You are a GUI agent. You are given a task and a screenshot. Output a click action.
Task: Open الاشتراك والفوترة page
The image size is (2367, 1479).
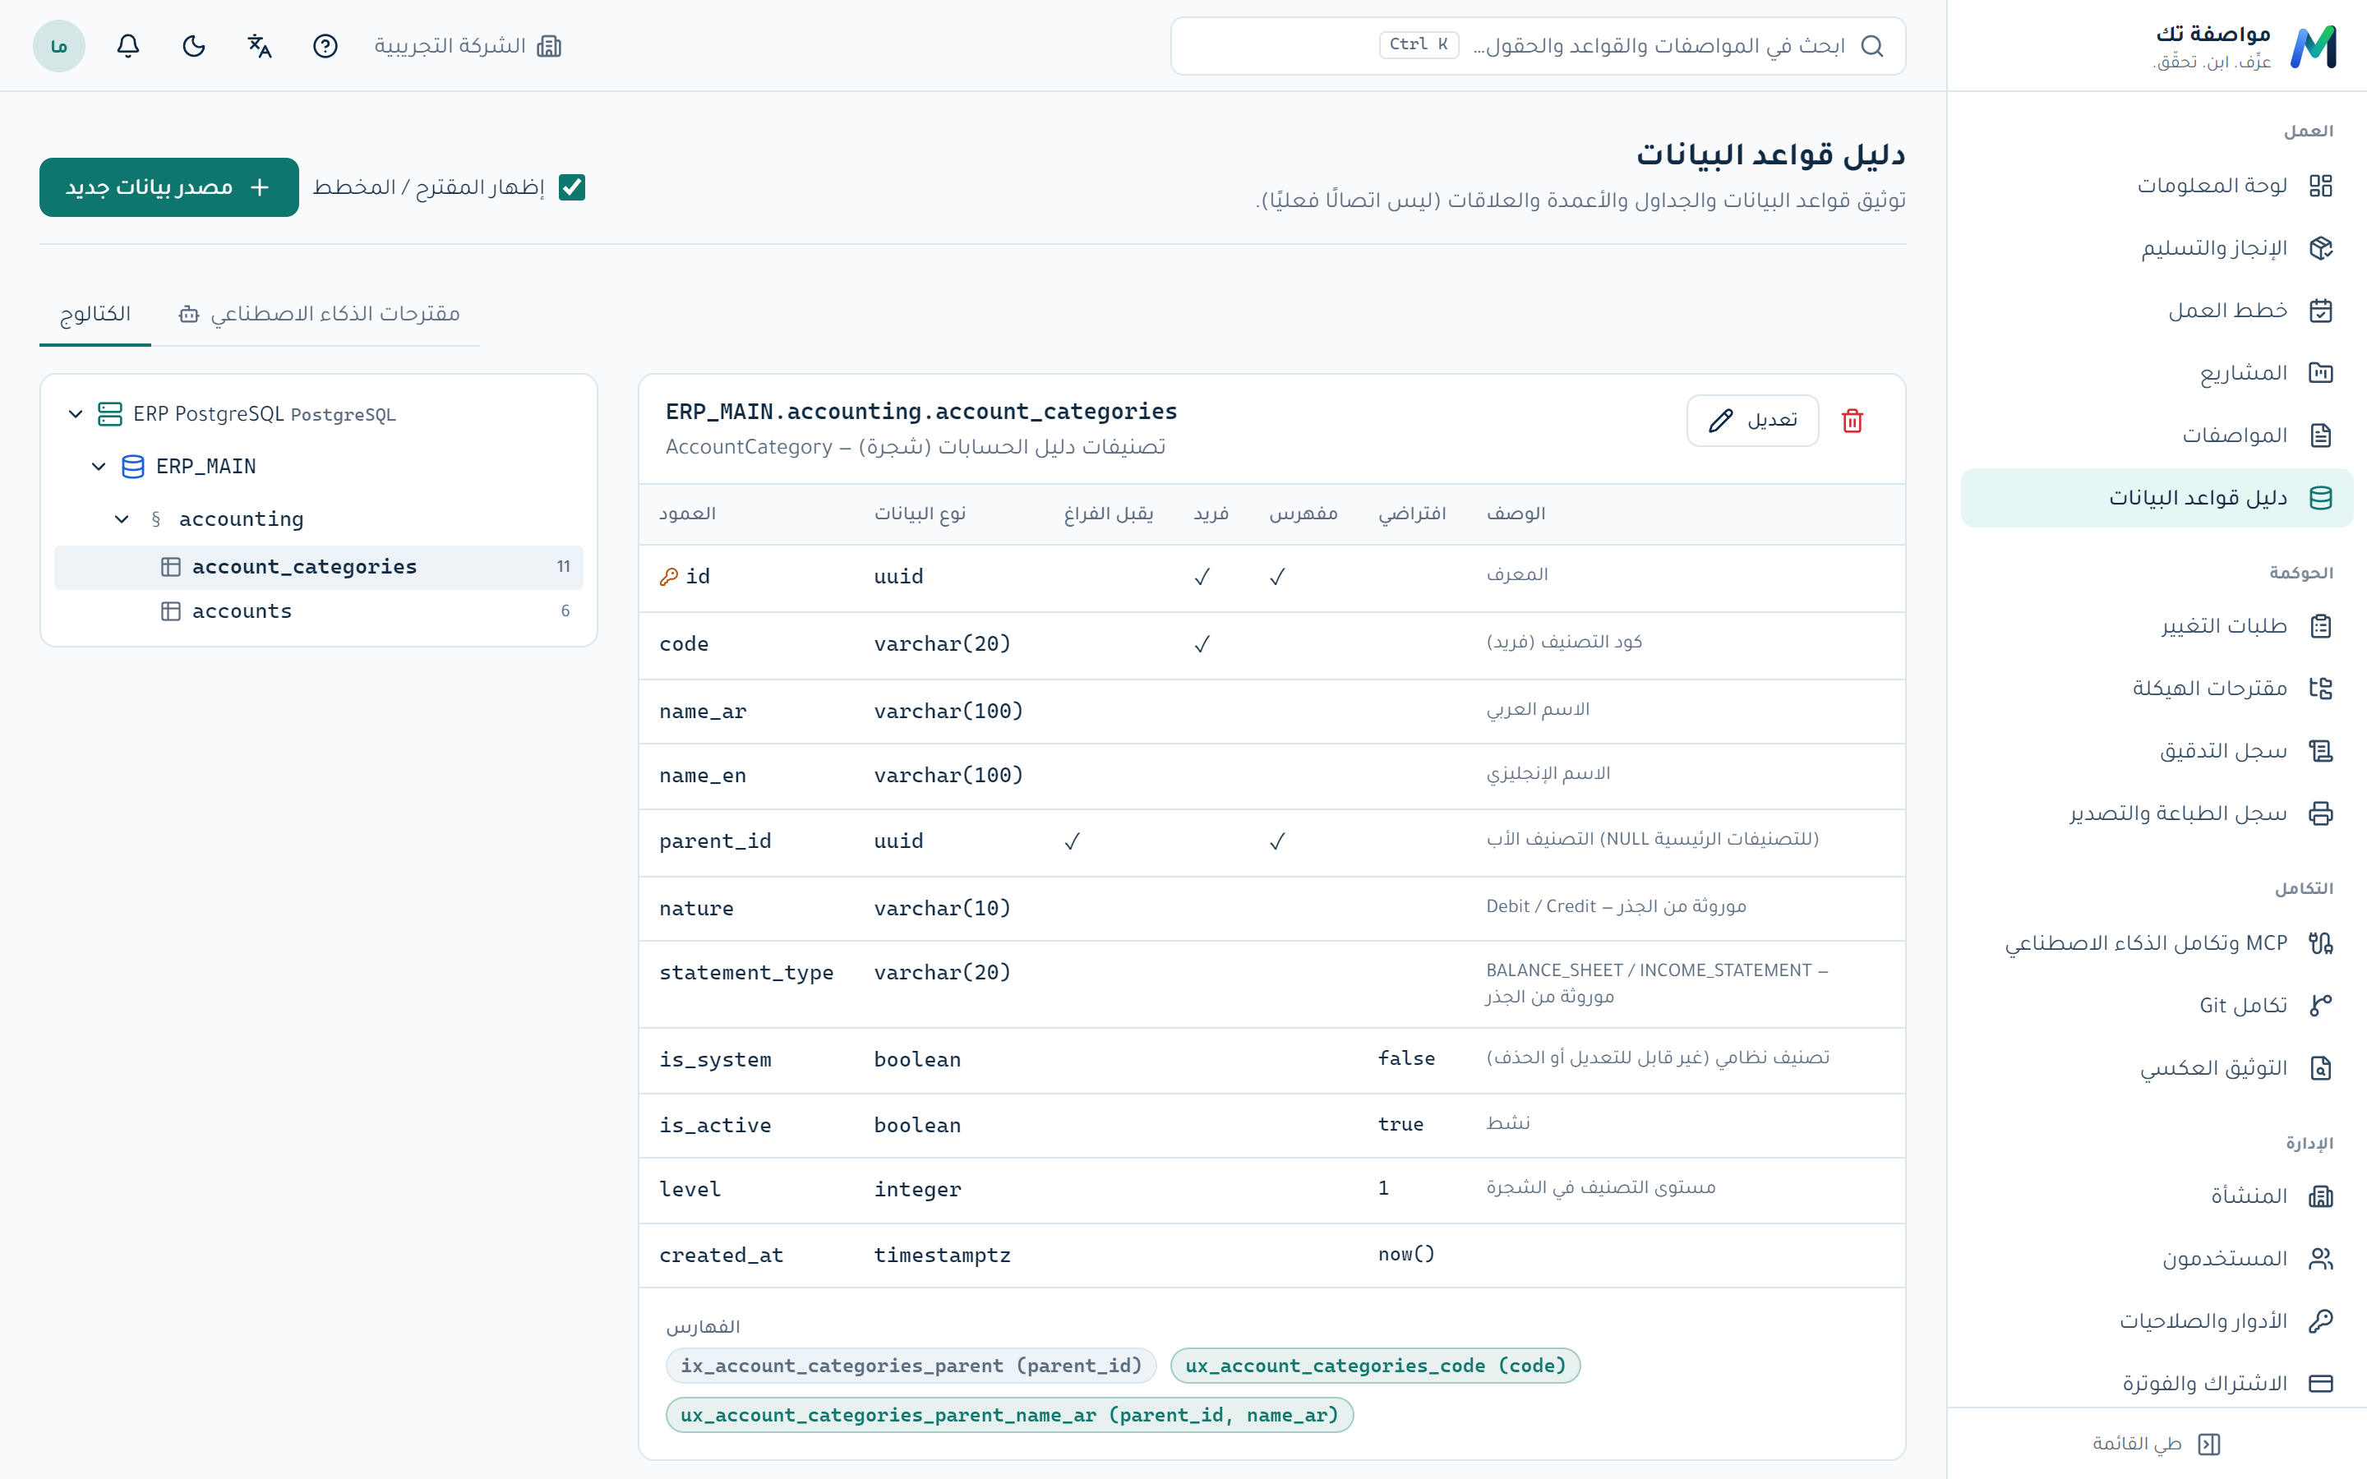2157,1385
